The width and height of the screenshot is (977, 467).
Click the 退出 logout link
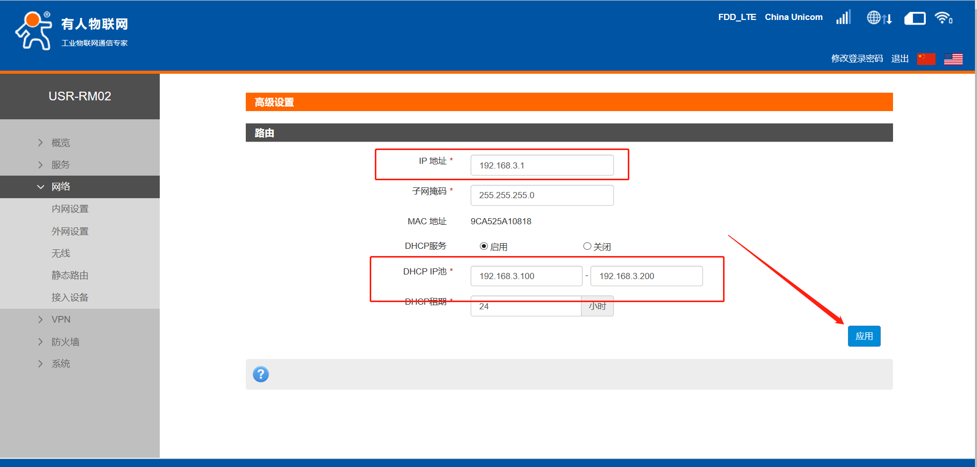(x=899, y=59)
